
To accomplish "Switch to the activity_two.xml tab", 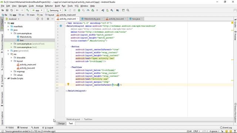I will (116, 19).
